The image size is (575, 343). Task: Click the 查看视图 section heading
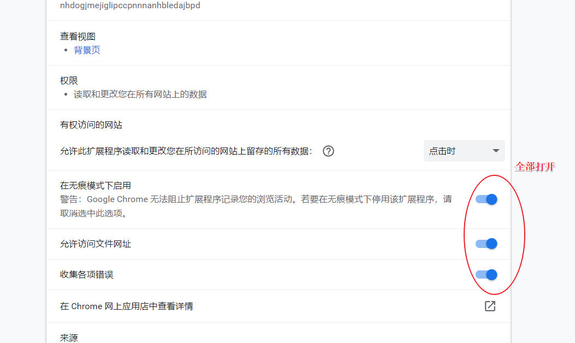[78, 37]
